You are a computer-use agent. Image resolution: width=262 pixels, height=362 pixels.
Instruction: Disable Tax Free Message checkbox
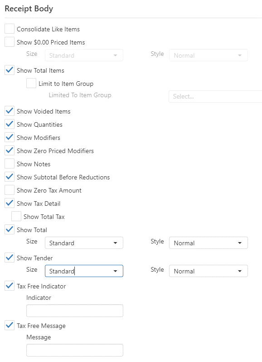tap(10, 325)
